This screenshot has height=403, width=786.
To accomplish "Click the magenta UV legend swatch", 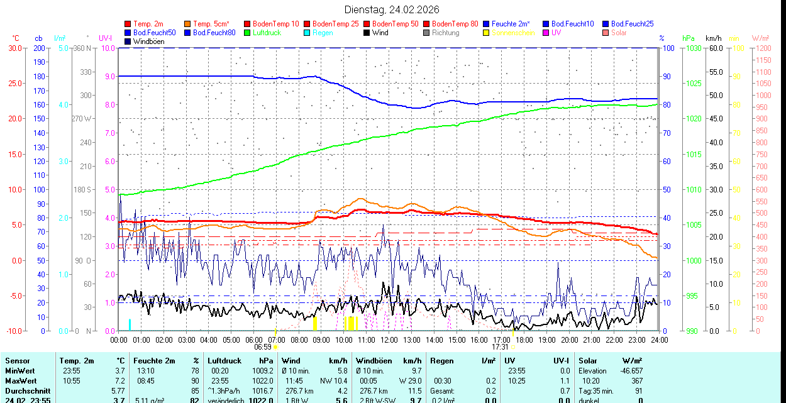I will click(546, 33).
